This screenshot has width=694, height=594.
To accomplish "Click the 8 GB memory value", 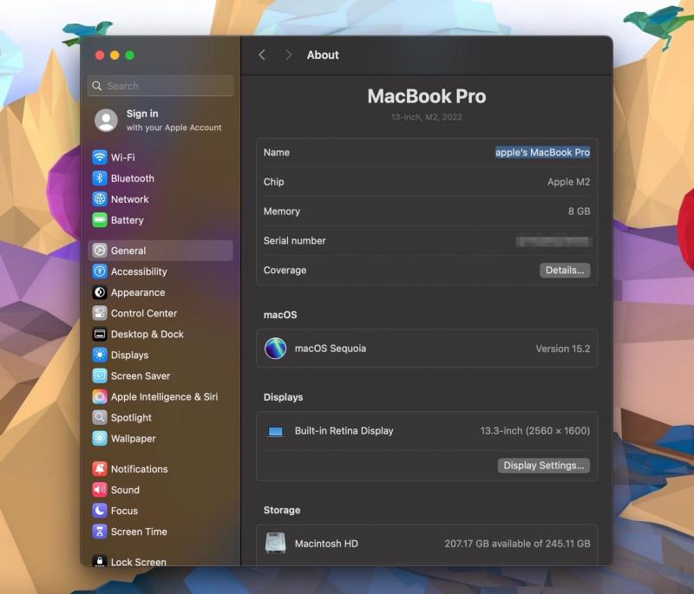I will [x=579, y=212].
